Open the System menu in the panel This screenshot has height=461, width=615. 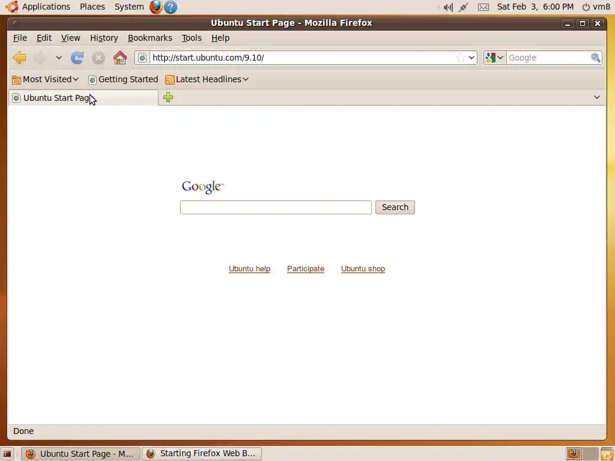point(129,7)
